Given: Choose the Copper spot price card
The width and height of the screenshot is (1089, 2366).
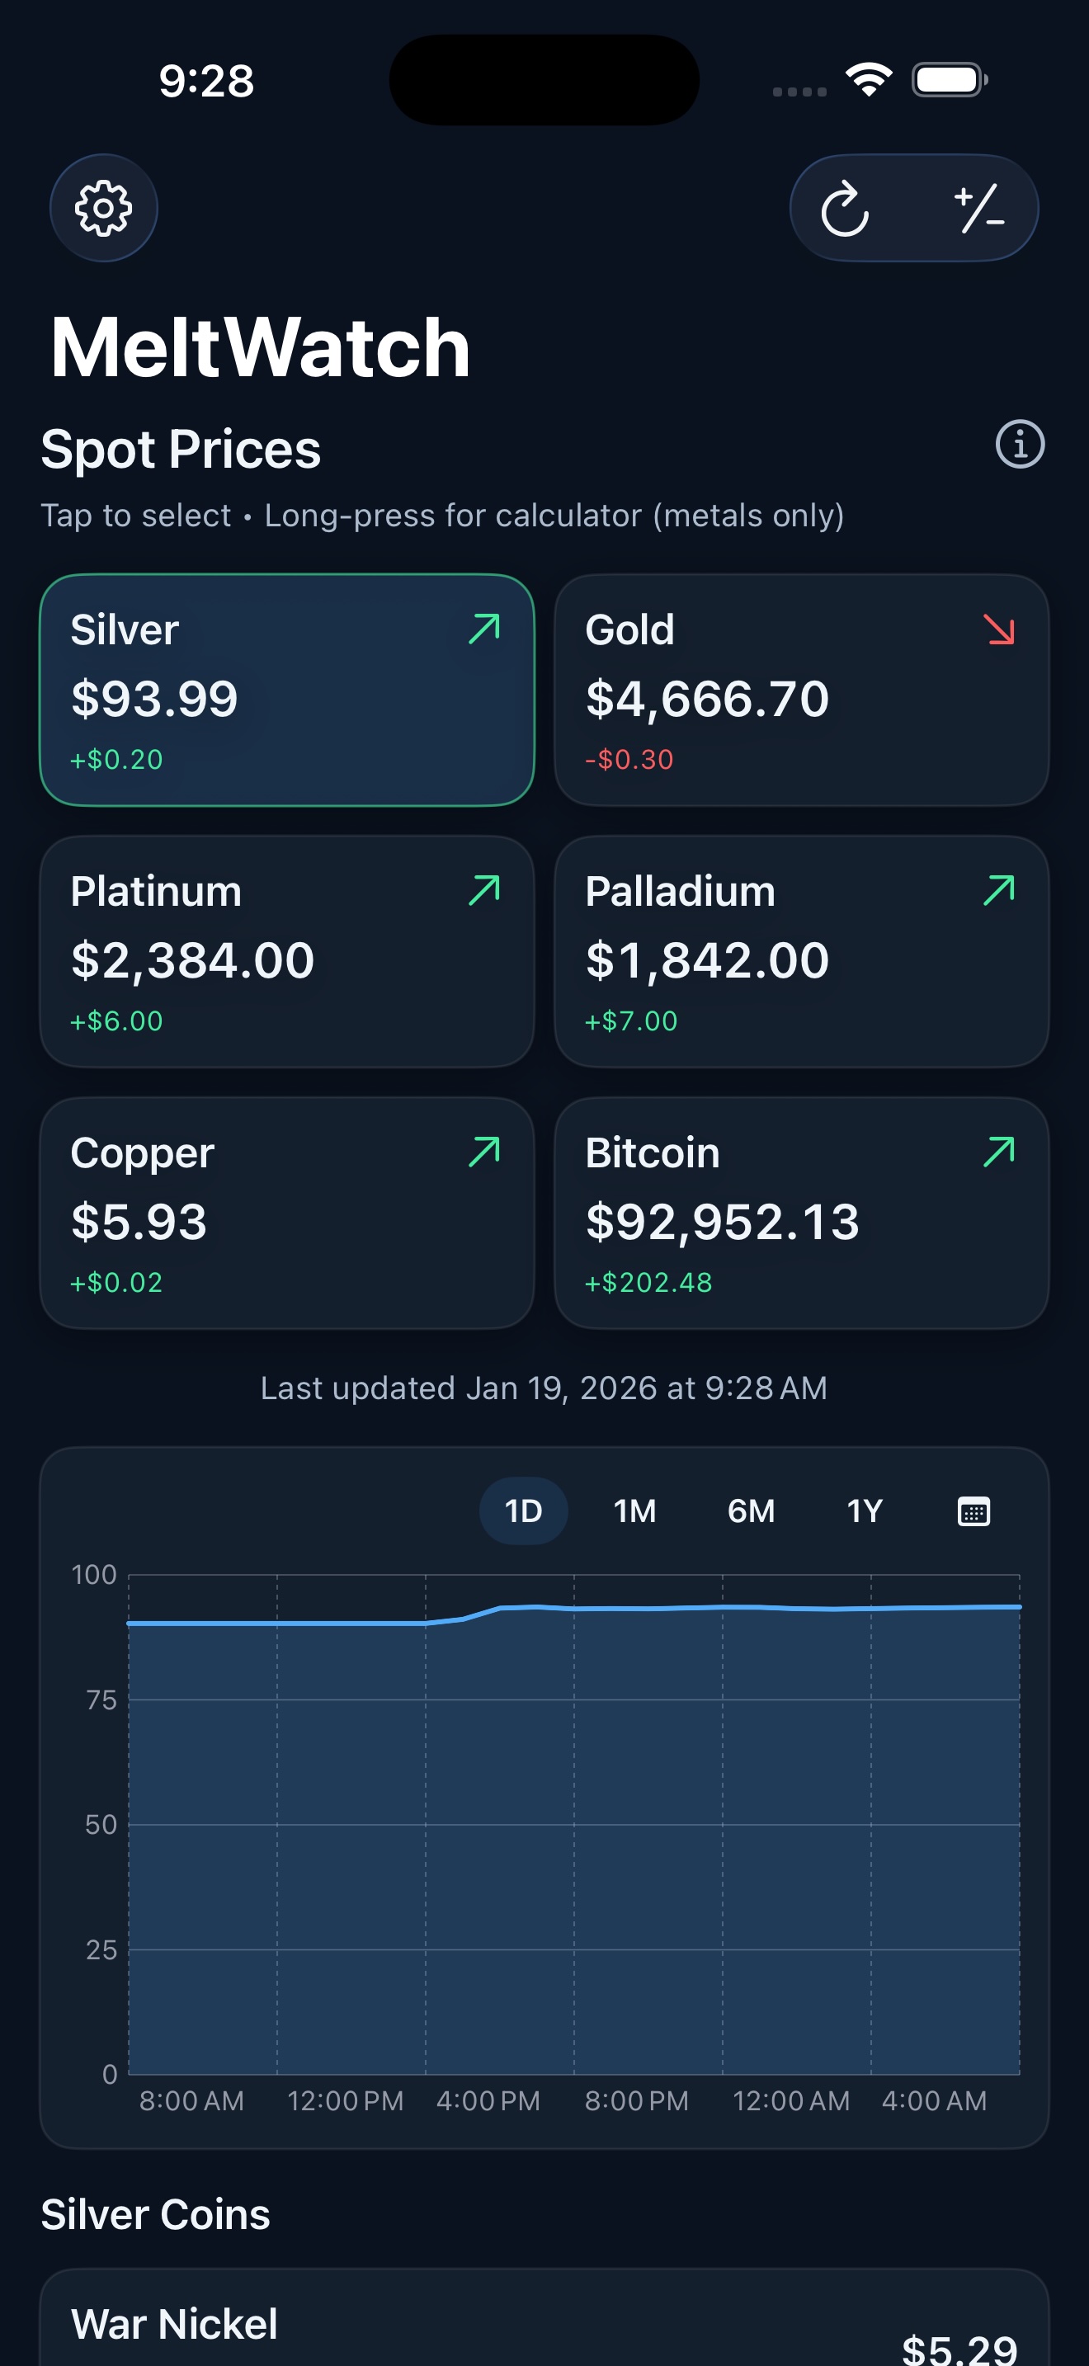Looking at the screenshot, I should pyautogui.click(x=286, y=1213).
